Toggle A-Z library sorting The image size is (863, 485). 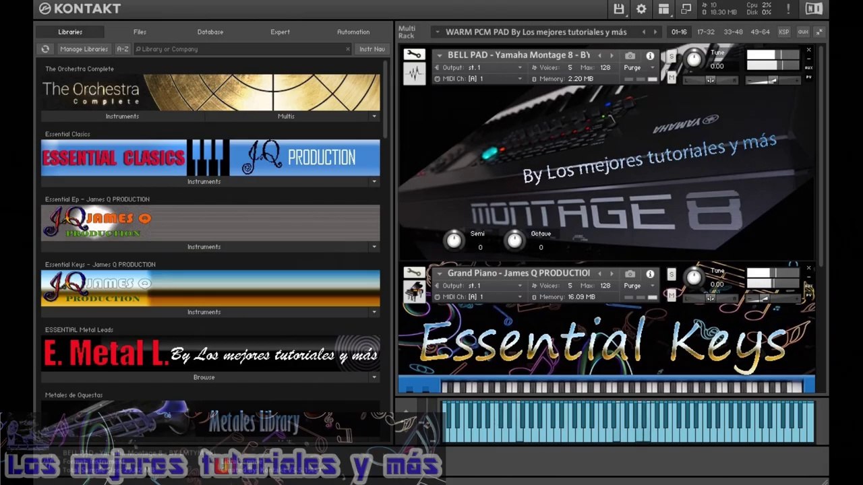tap(122, 49)
